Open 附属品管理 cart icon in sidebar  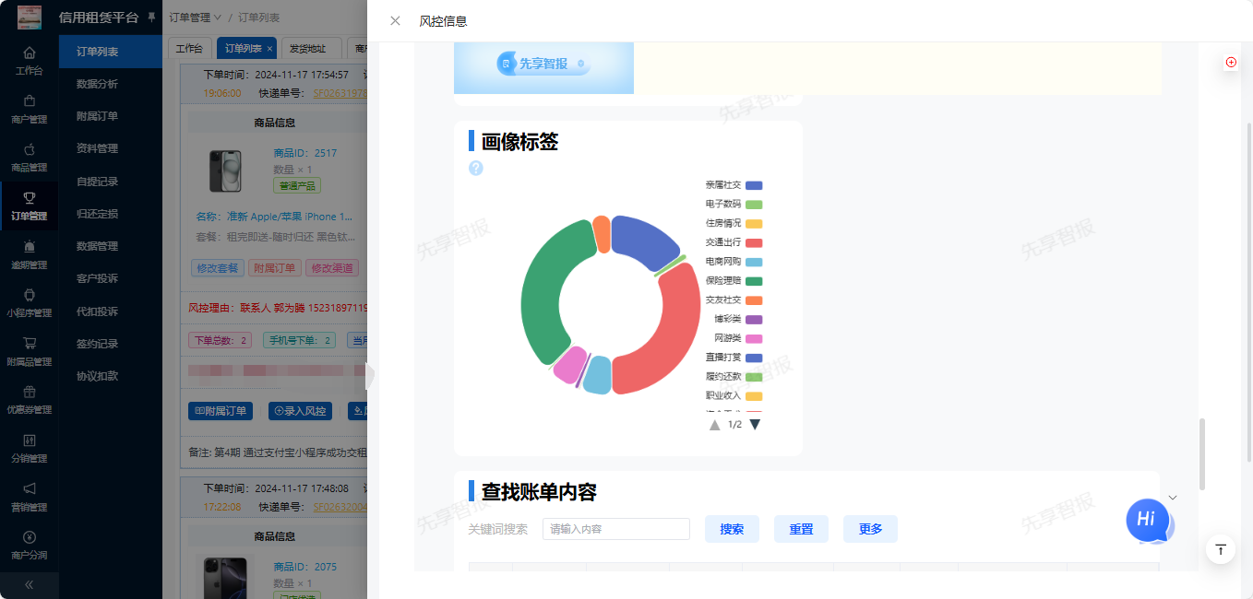30,343
